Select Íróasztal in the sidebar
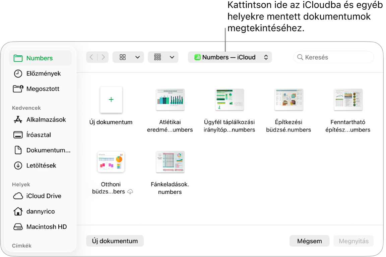386x257 pixels. click(x=40, y=135)
